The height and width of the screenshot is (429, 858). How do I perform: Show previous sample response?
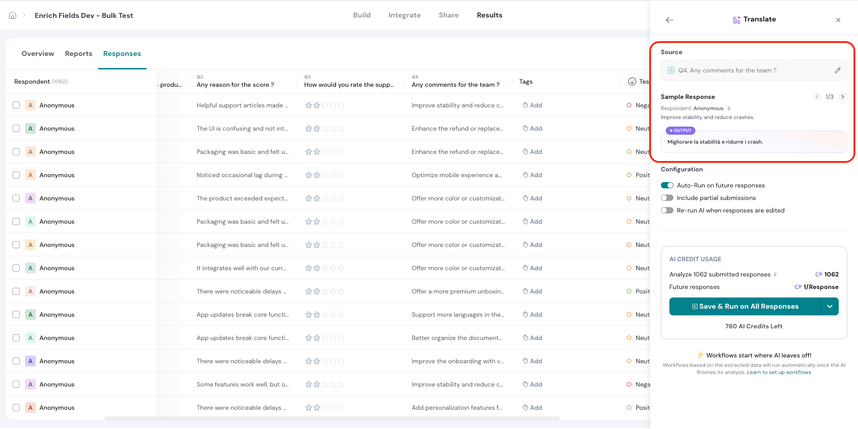point(817,97)
